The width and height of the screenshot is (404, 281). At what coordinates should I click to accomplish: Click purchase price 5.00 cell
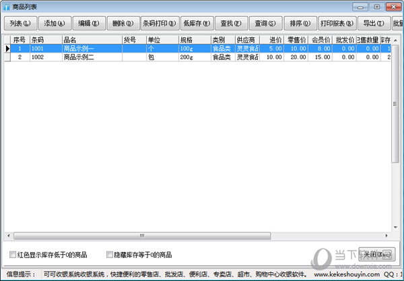point(271,49)
